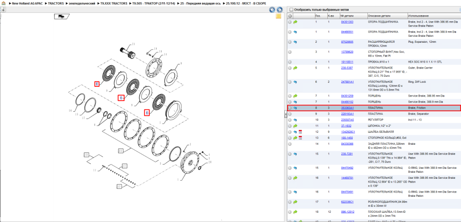Image resolution: width=461 pixels, height=222 pixels.
Task: Open red list icon in row 1342928C1
Action: click(301, 131)
